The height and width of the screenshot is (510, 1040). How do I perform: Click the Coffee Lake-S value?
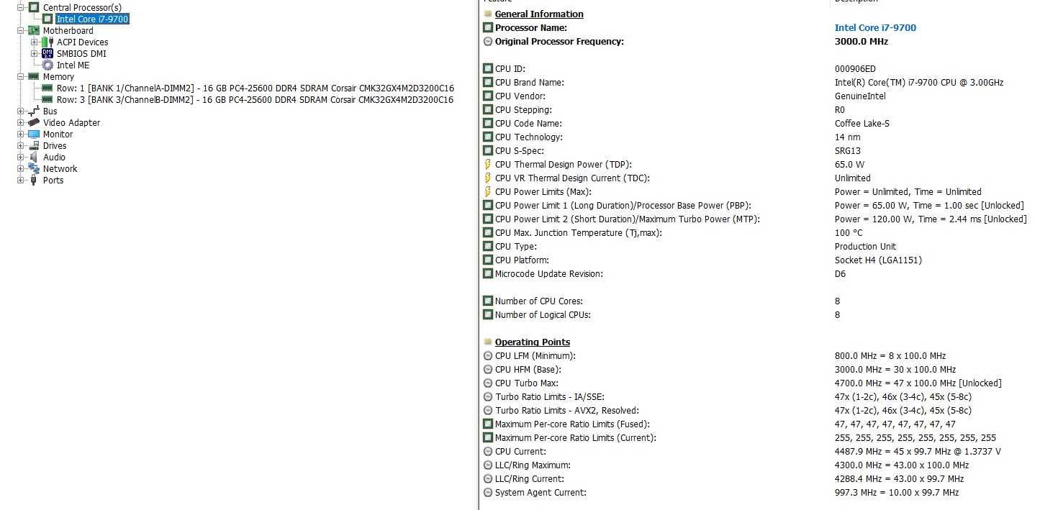click(x=862, y=123)
